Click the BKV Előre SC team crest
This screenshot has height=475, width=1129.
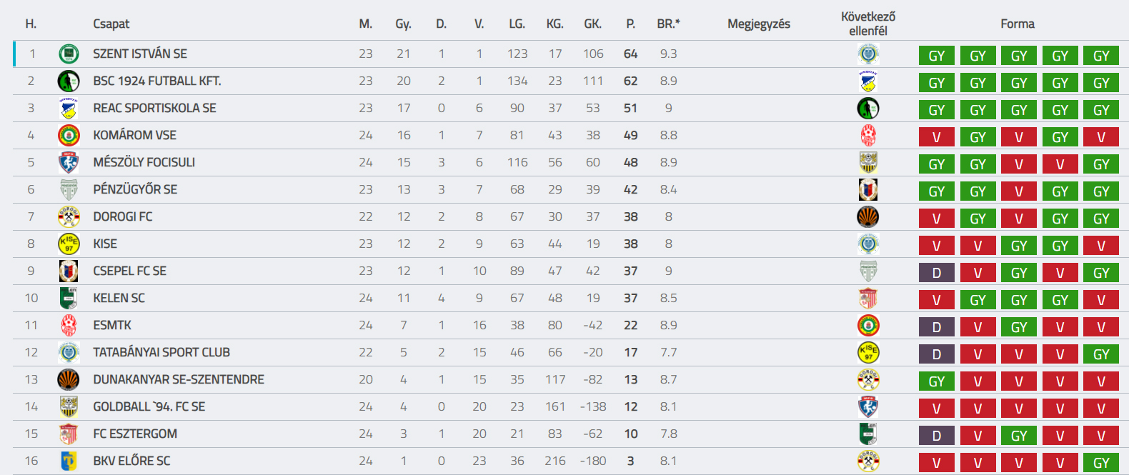(x=69, y=461)
